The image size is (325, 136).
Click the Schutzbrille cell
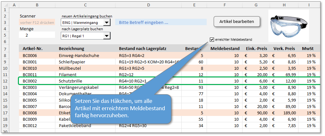85,81
